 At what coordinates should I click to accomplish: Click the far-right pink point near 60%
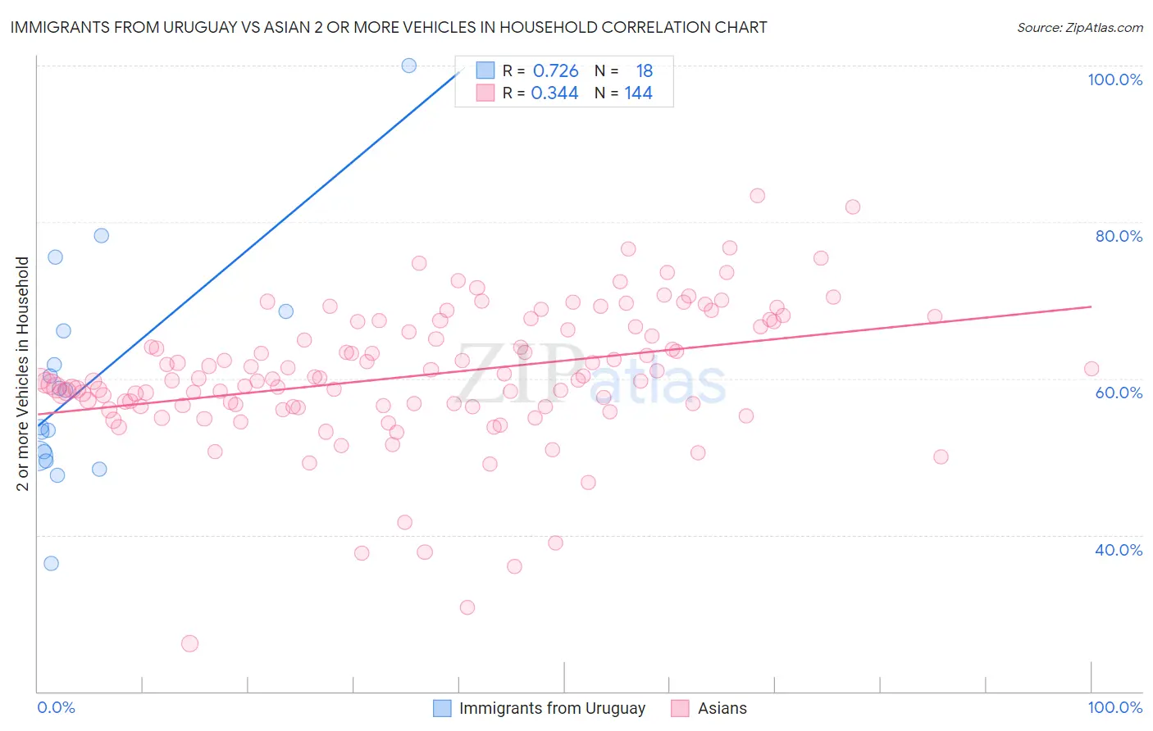click(x=1091, y=369)
